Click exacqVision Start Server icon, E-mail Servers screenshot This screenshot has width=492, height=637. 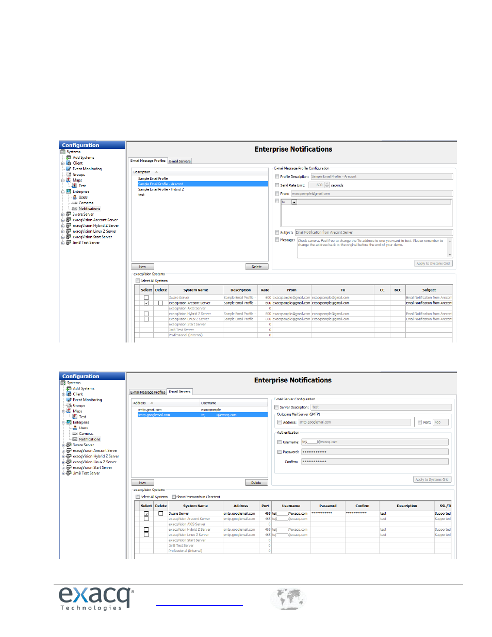(x=69, y=467)
